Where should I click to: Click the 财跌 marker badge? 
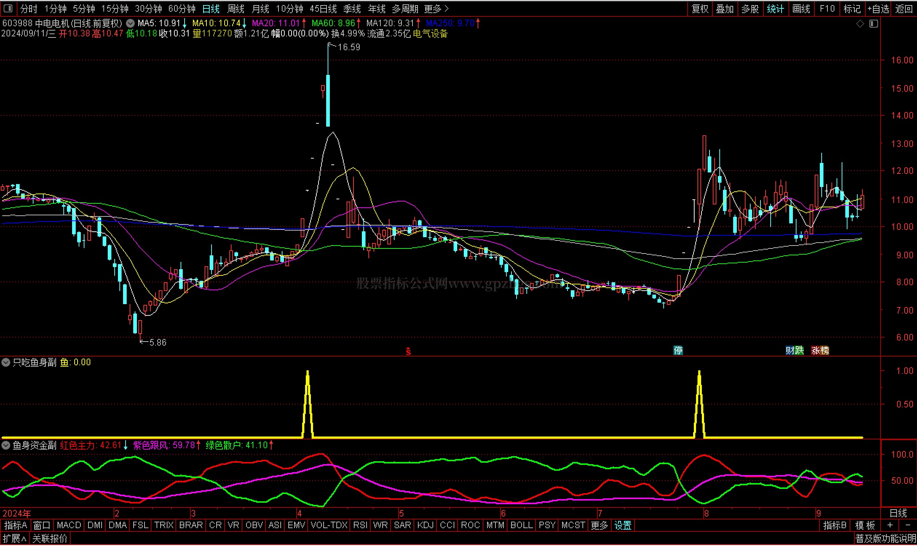[795, 351]
